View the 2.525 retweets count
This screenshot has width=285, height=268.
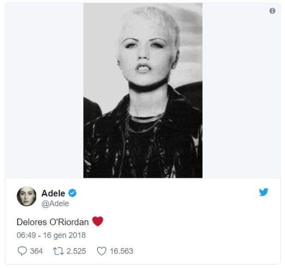point(76,251)
